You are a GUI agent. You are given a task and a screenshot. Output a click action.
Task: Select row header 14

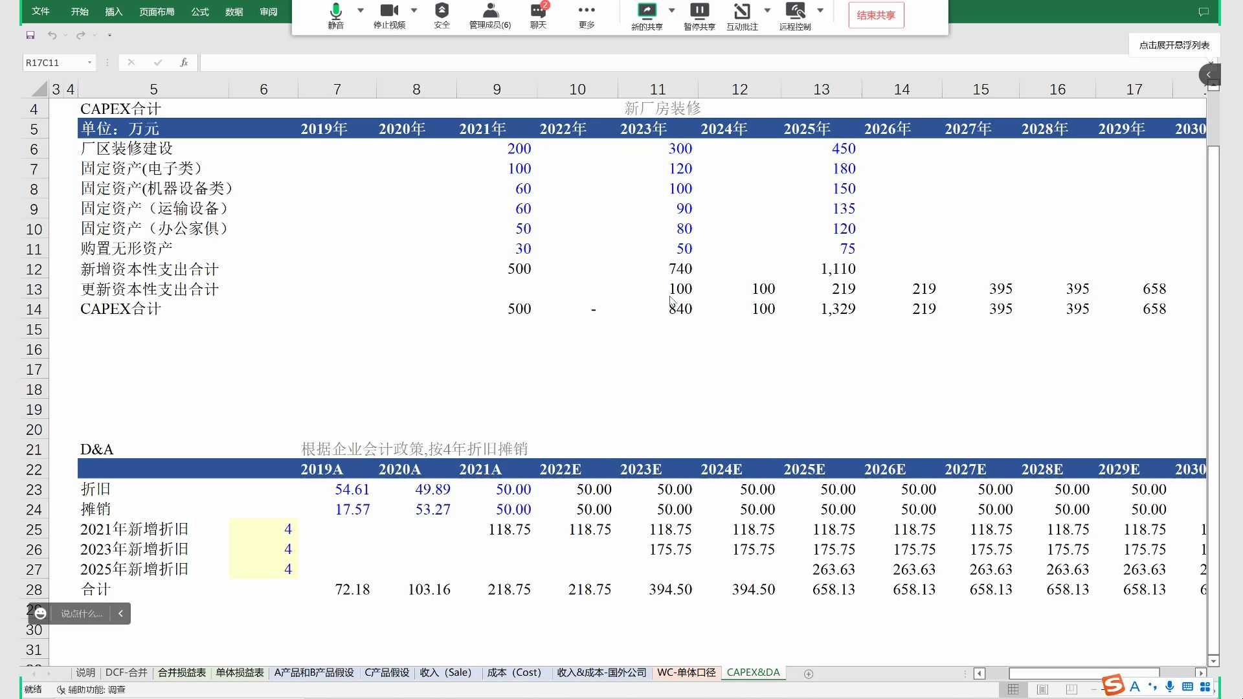pos(34,309)
